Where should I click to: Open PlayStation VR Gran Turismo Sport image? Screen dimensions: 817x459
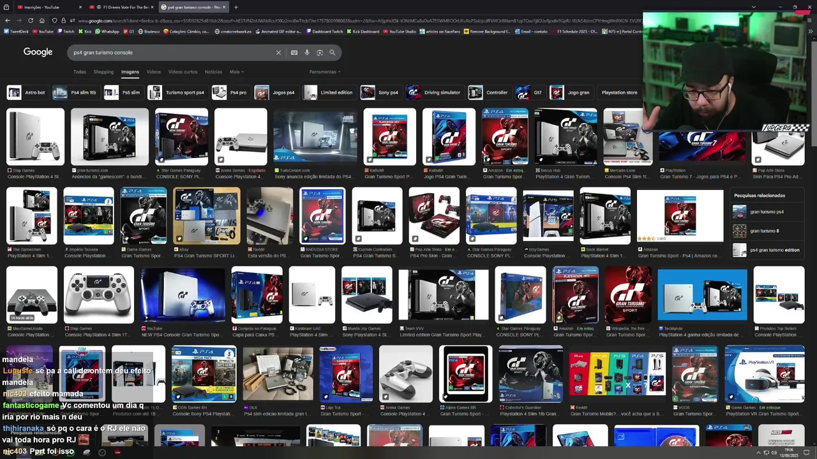pos(765,374)
